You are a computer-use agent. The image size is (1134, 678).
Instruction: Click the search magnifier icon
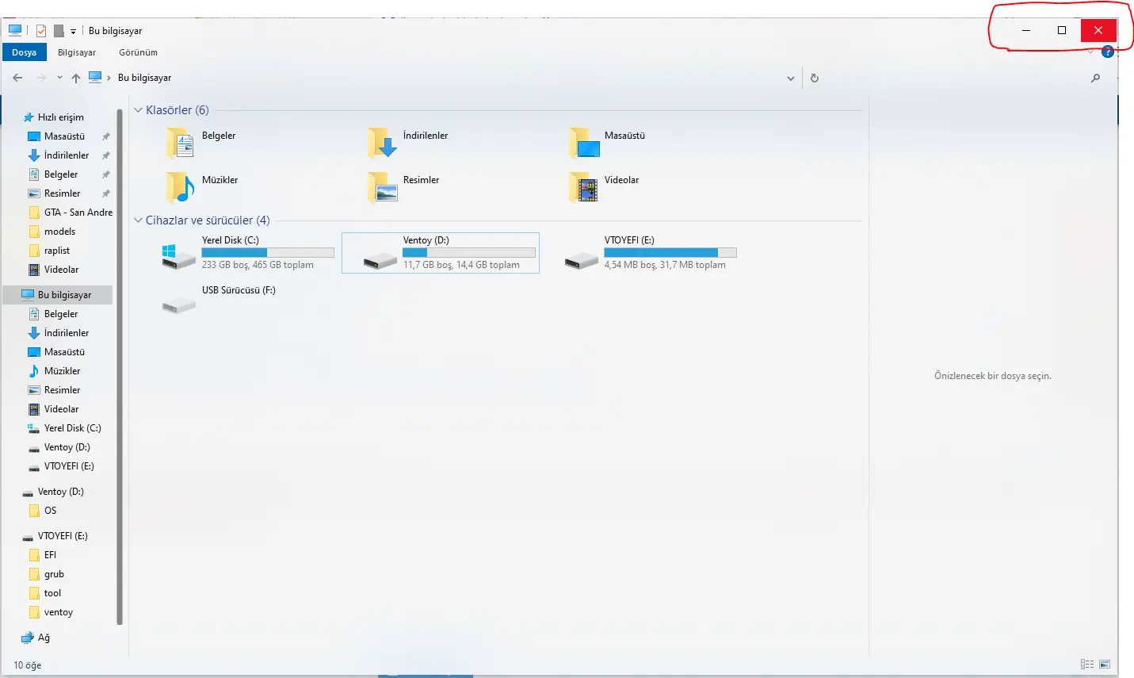(x=1095, y=78)
